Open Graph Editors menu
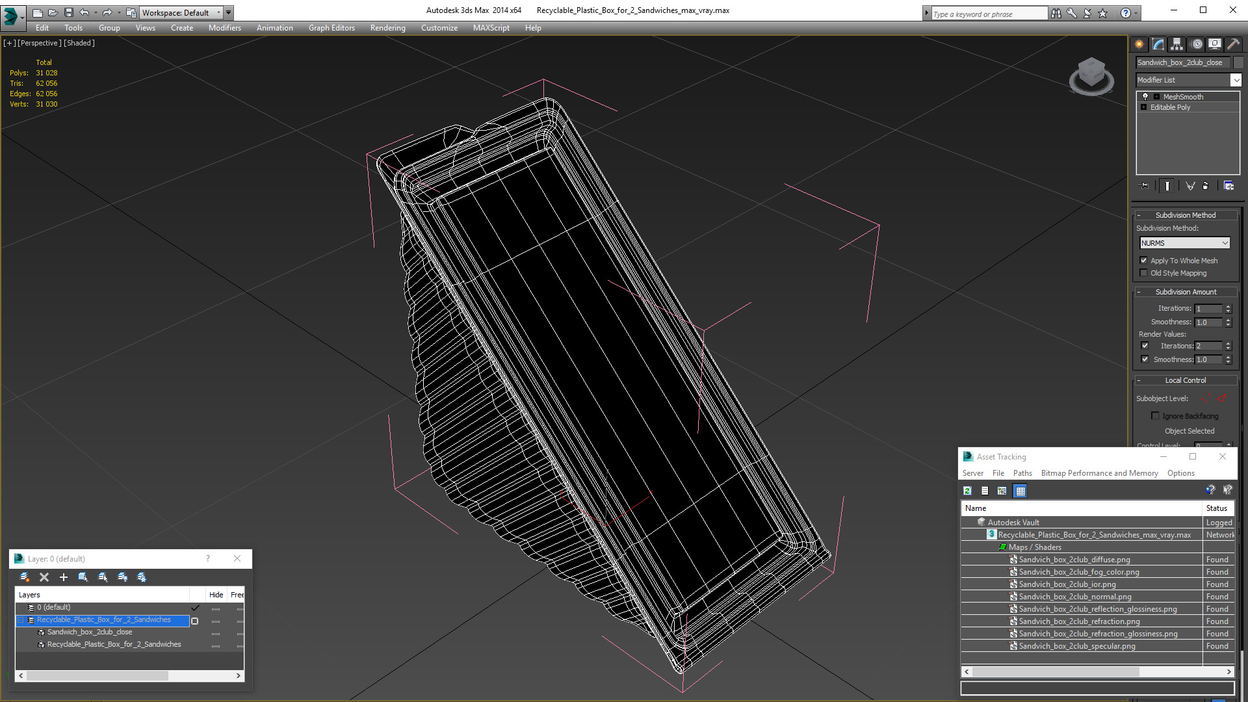The width and height of the screenshot is (1248, 702). (331, 28)
